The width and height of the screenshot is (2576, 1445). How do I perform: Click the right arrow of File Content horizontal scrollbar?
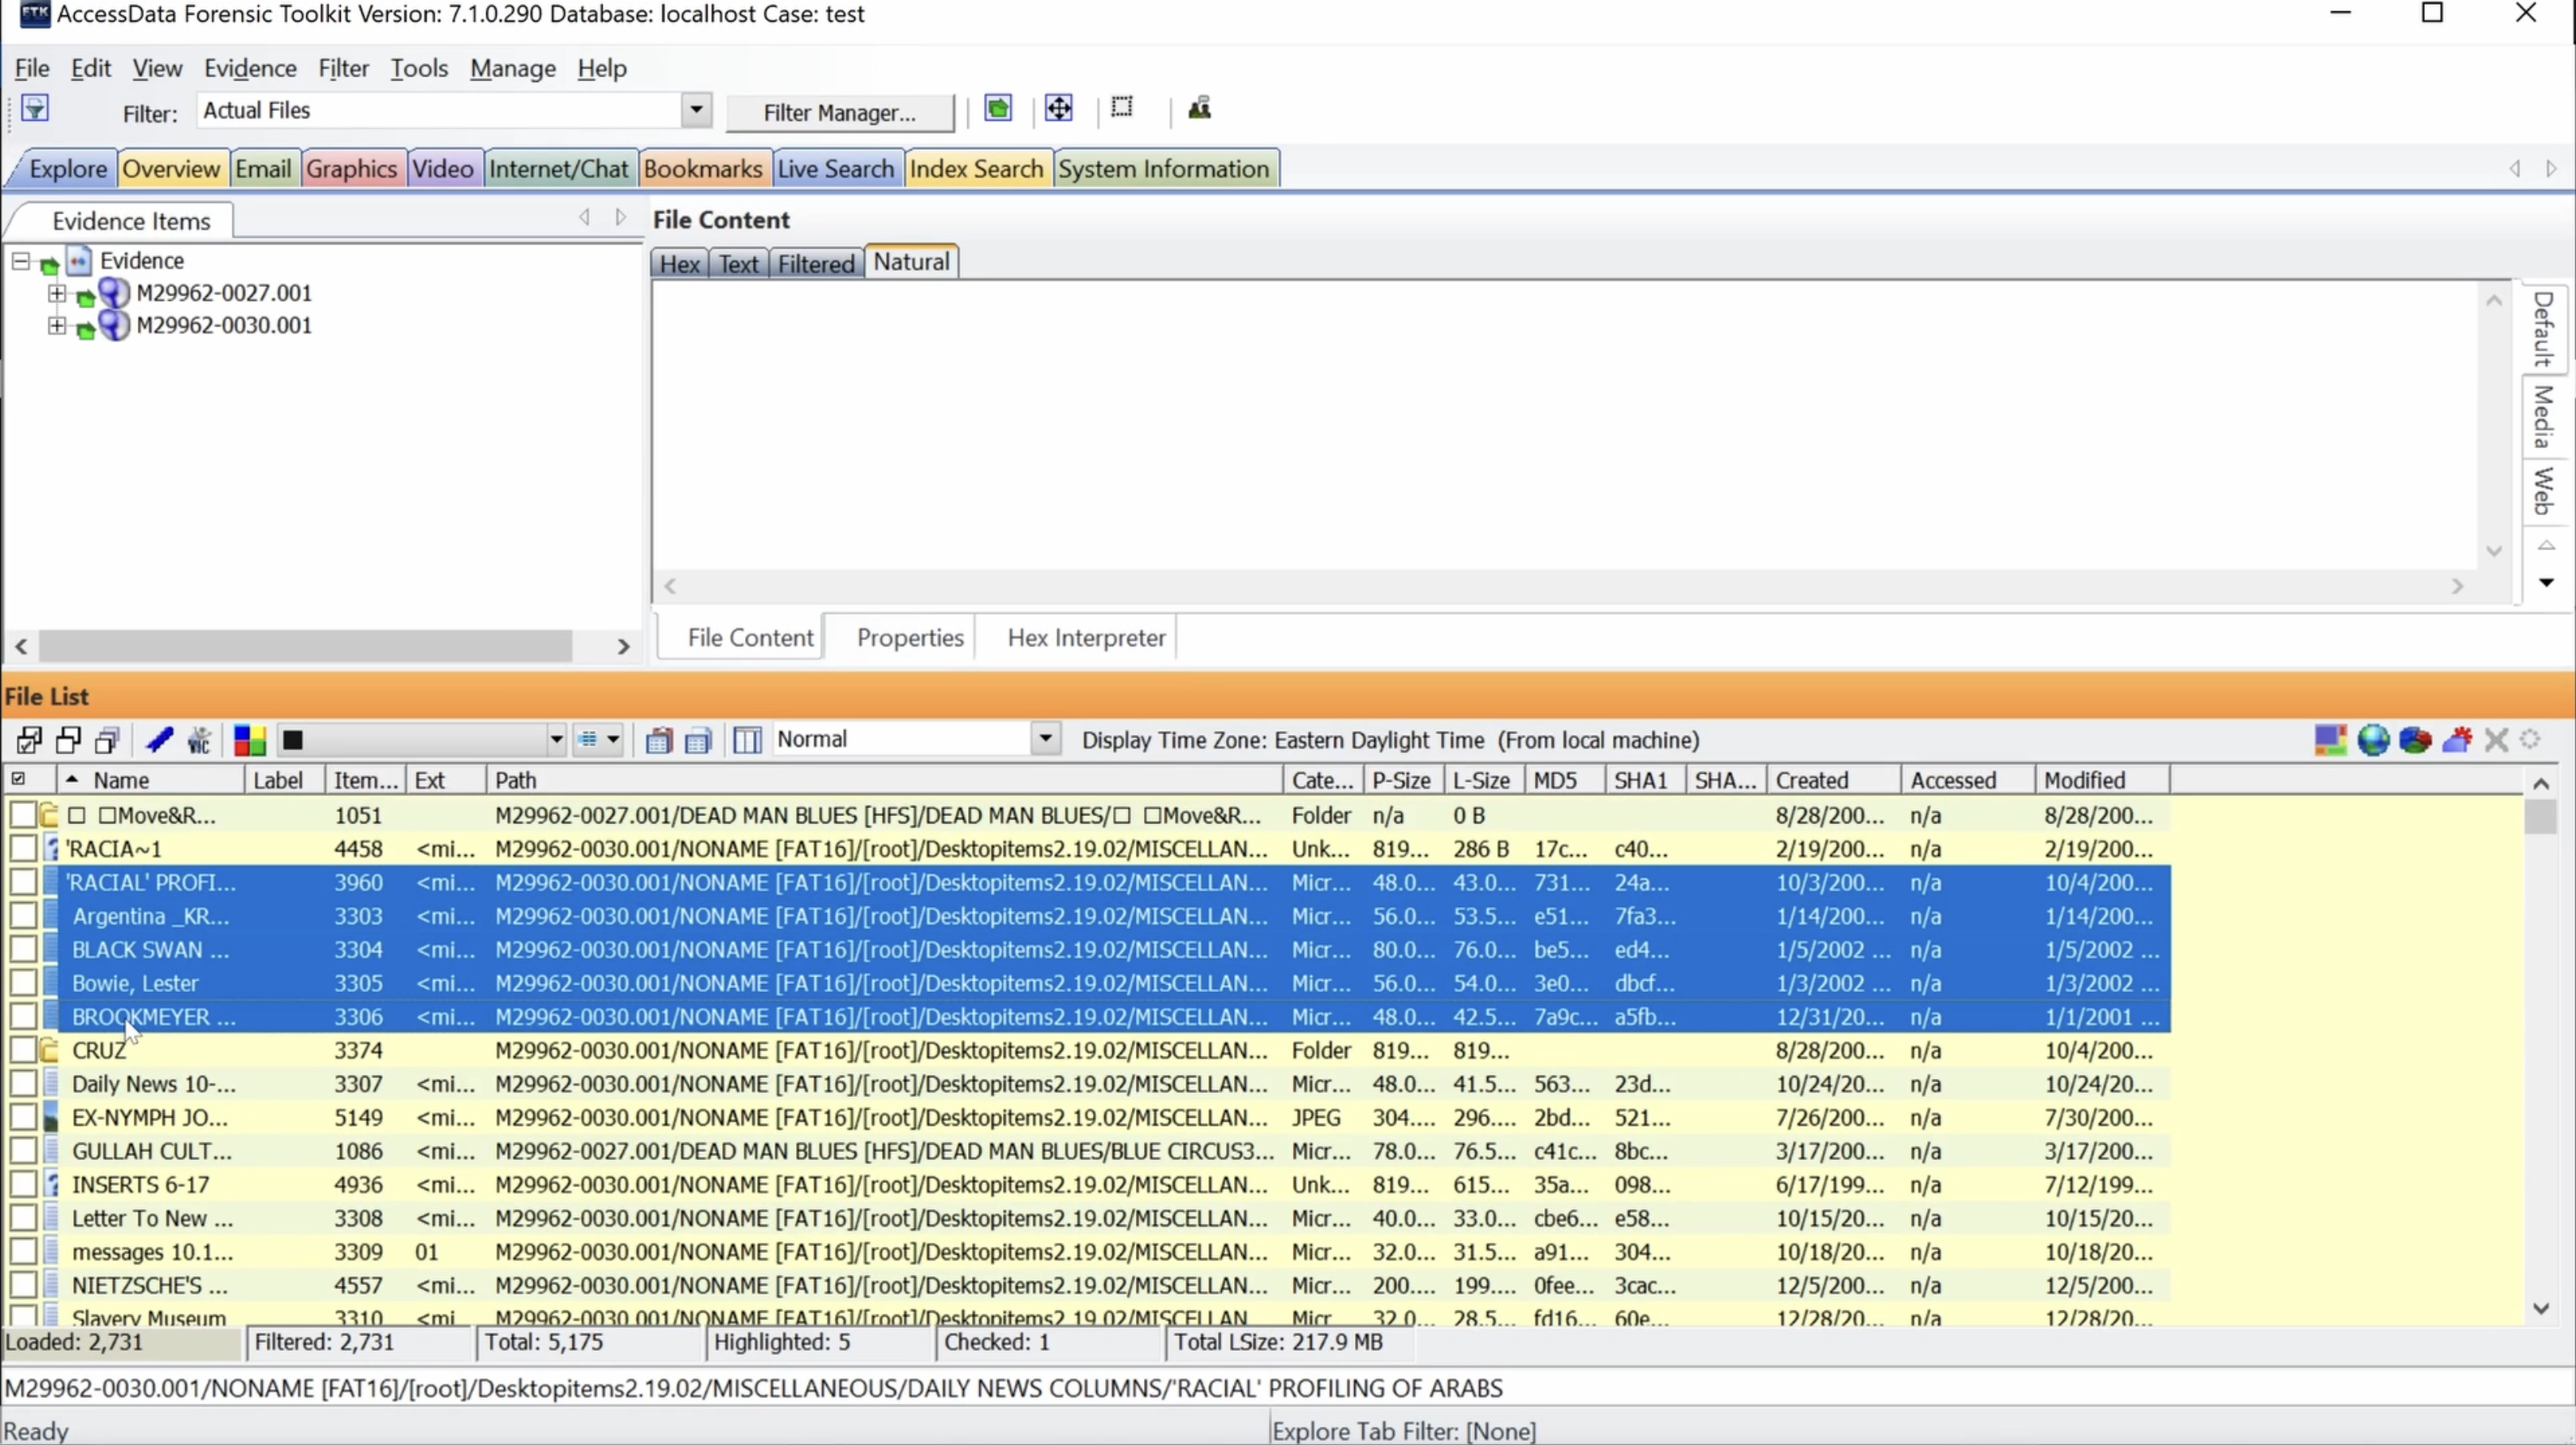tap(2457, 587)
